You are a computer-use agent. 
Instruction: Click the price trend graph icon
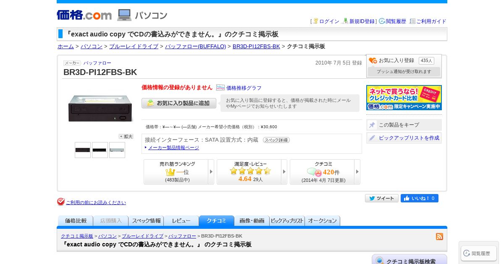tap(220, 88)
